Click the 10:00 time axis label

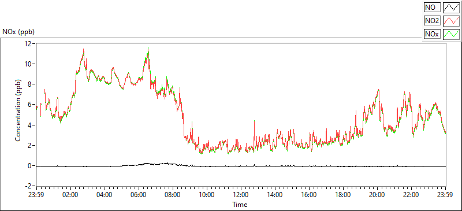tap(207, 195)
